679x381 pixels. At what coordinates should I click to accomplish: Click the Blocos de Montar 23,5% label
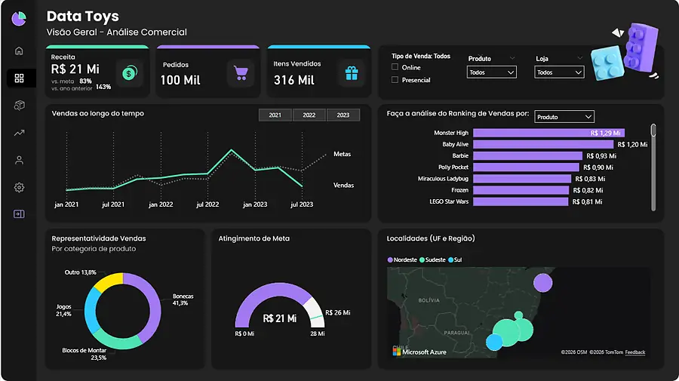84,354
